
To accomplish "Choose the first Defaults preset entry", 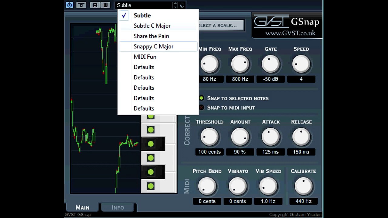I will pos(158,67).
